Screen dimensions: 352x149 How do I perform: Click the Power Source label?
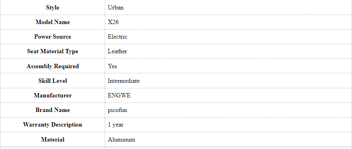tap(52, 37)
